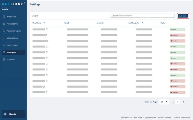Click the Add User button
193x120 pixels.
click(x=183, y=16)
